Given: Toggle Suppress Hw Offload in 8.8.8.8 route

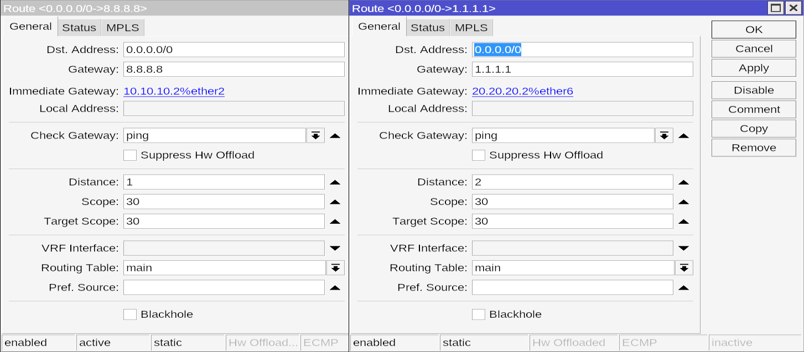Looking at the screenshot, I should point(130,155).
